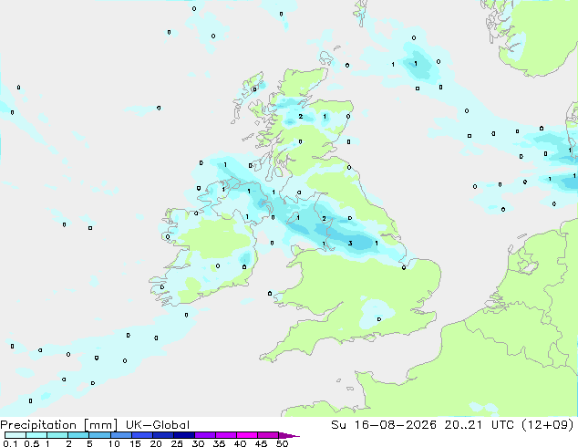Choose the 20–25 mm legend swatch

pyautogui.click(x=162, y=435)
